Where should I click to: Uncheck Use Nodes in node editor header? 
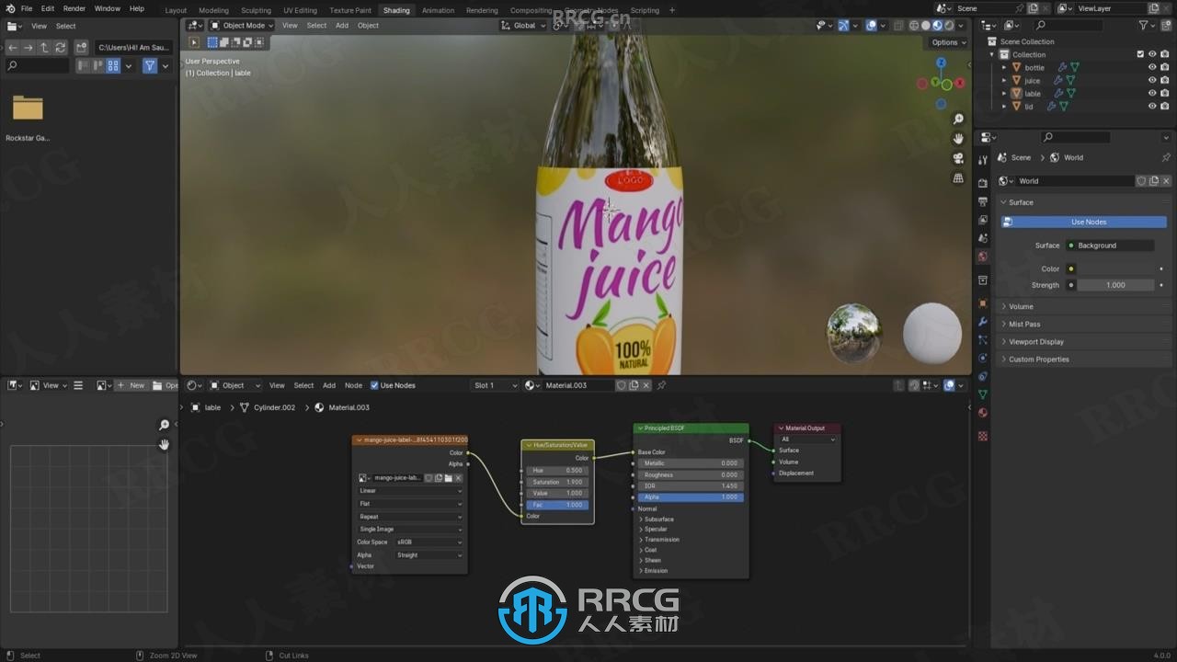click(374, 385)
